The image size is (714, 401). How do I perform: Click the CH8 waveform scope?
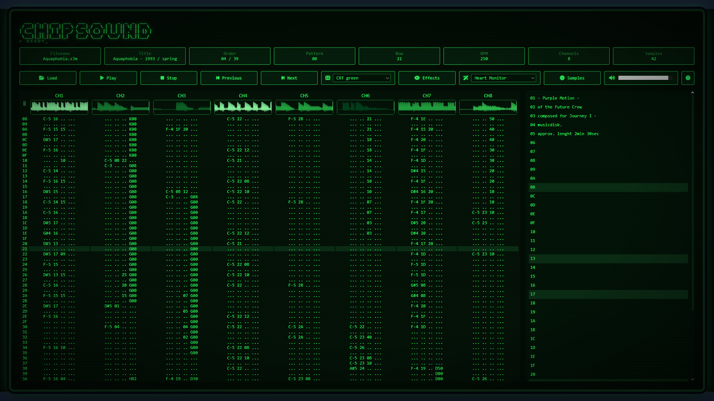point(488,107)
